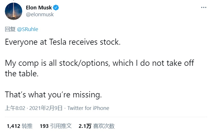View the 2.1万 likes count
Screen dimensions: 210x133
point(85,126)
